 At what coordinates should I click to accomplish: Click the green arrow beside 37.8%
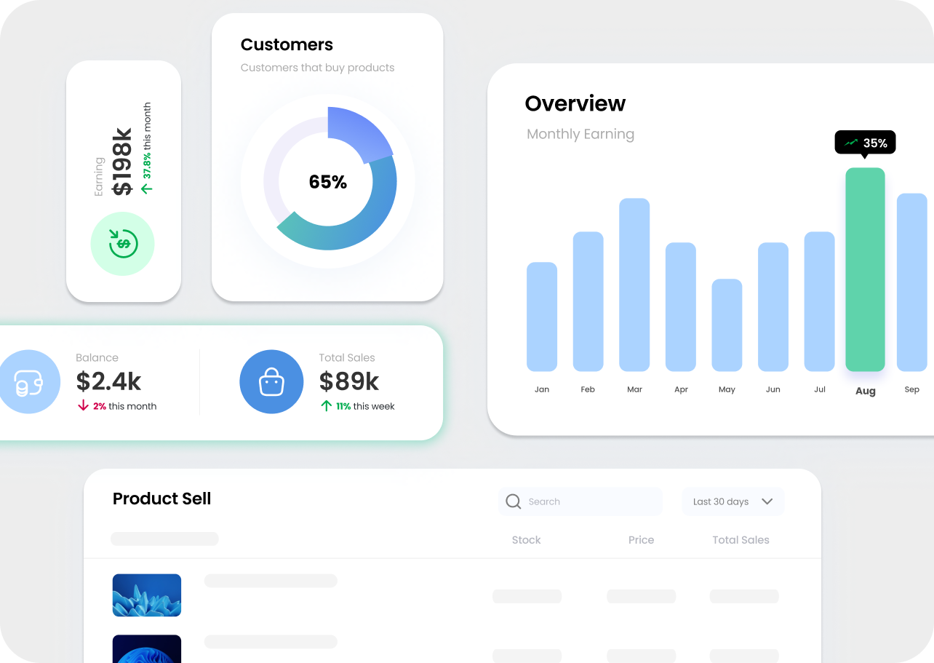point(147,188)
